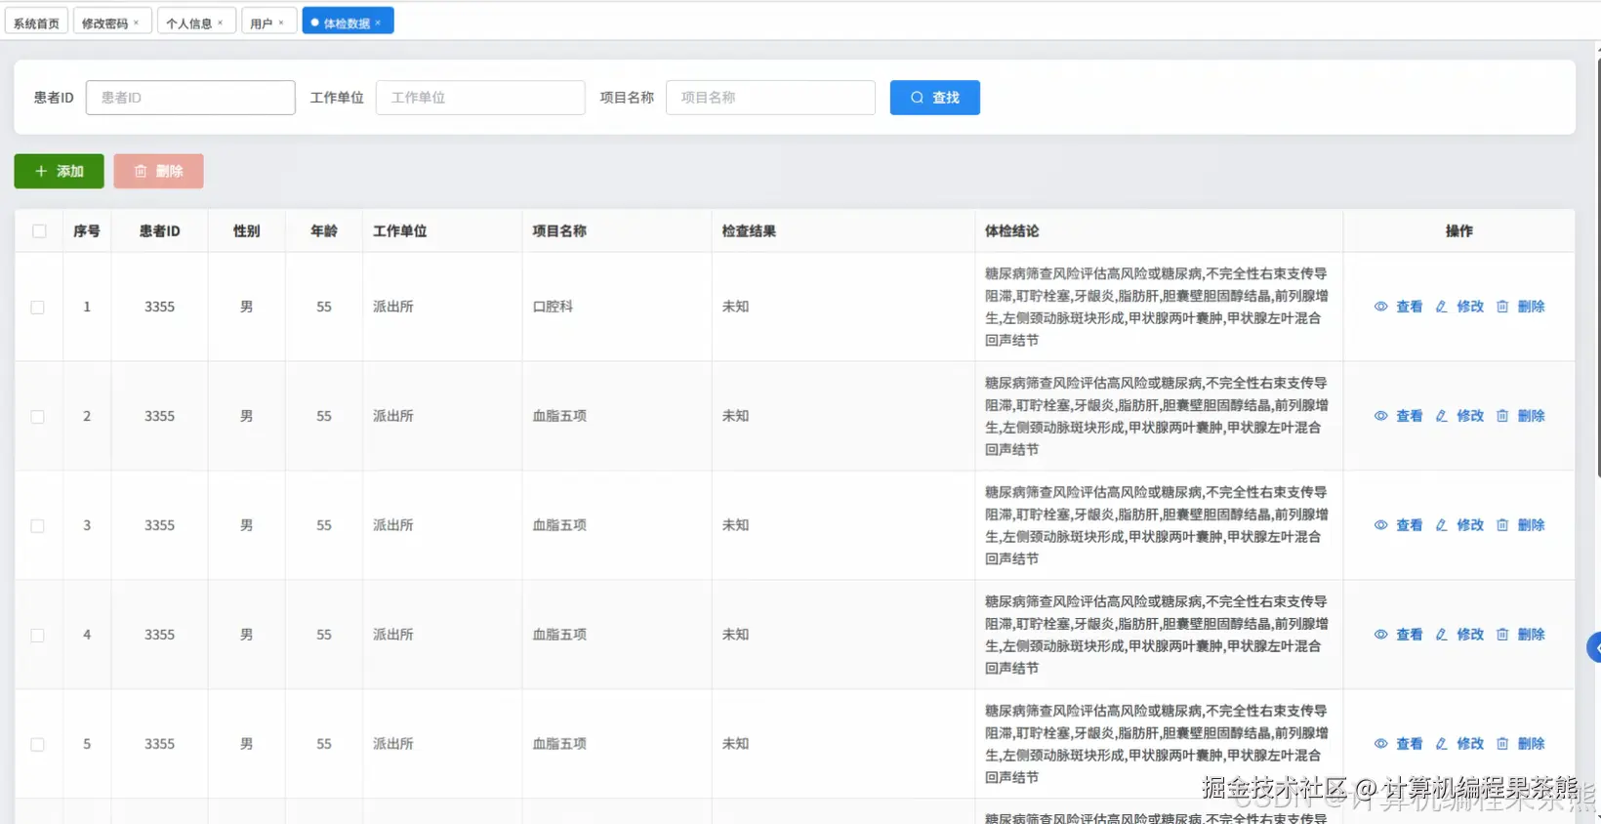
Task: Click 修改 link in row 2
Action: pos(1470,416)
